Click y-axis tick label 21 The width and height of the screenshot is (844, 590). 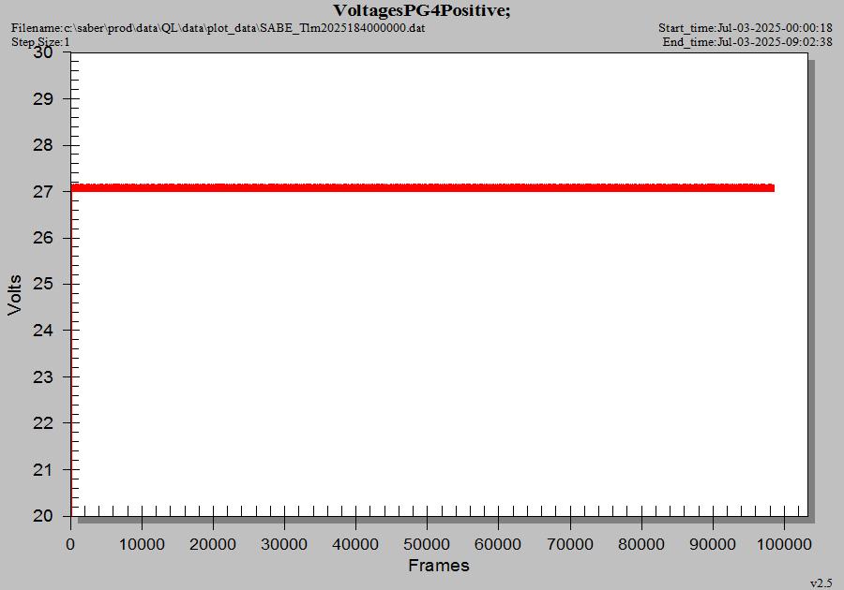click(x=43, y=469)
